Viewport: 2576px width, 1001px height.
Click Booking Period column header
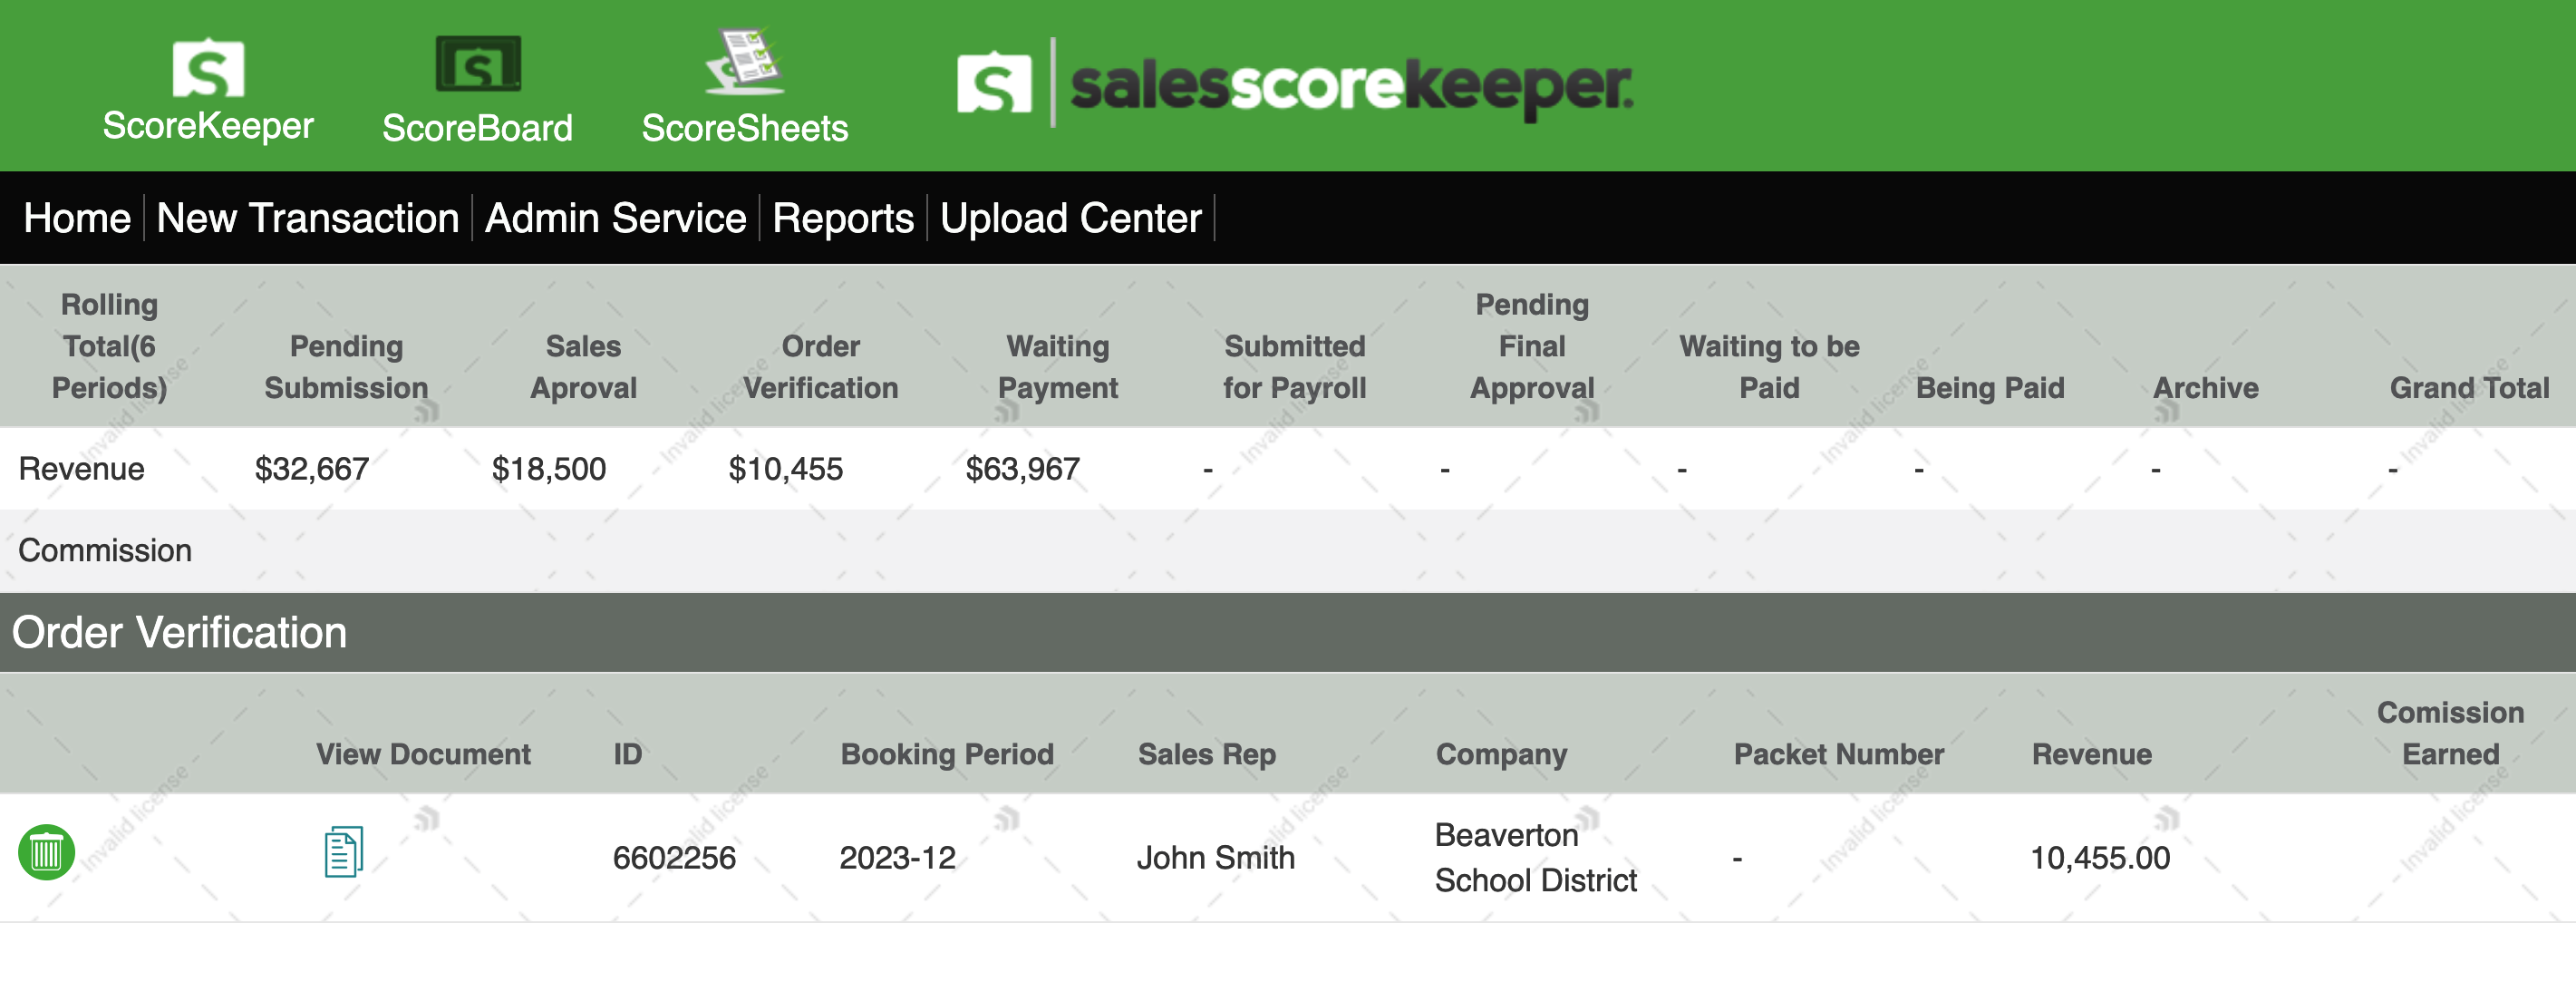[x=947, y=754]
